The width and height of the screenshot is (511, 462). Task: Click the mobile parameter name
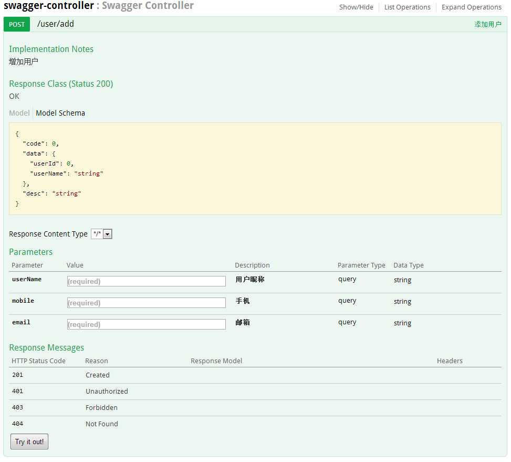(x=23, y=301)
